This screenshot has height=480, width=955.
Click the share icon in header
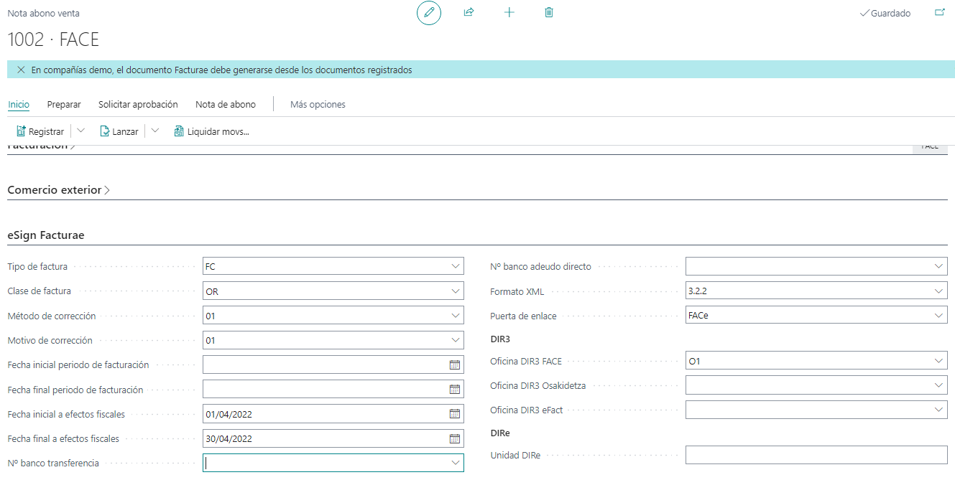click(x=469, y=13)
